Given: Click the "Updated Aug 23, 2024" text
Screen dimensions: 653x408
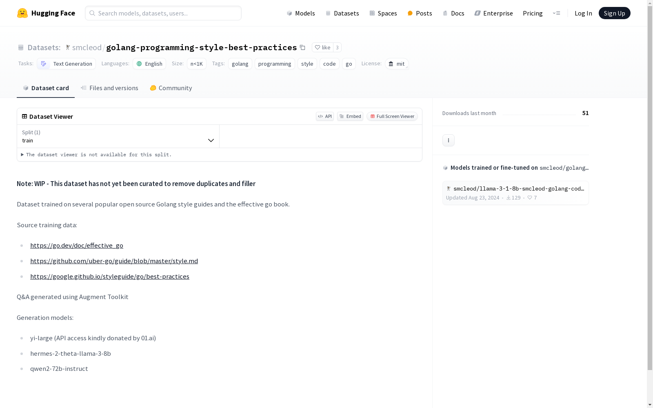Looking at the screenshot, I should coord(473,197).
